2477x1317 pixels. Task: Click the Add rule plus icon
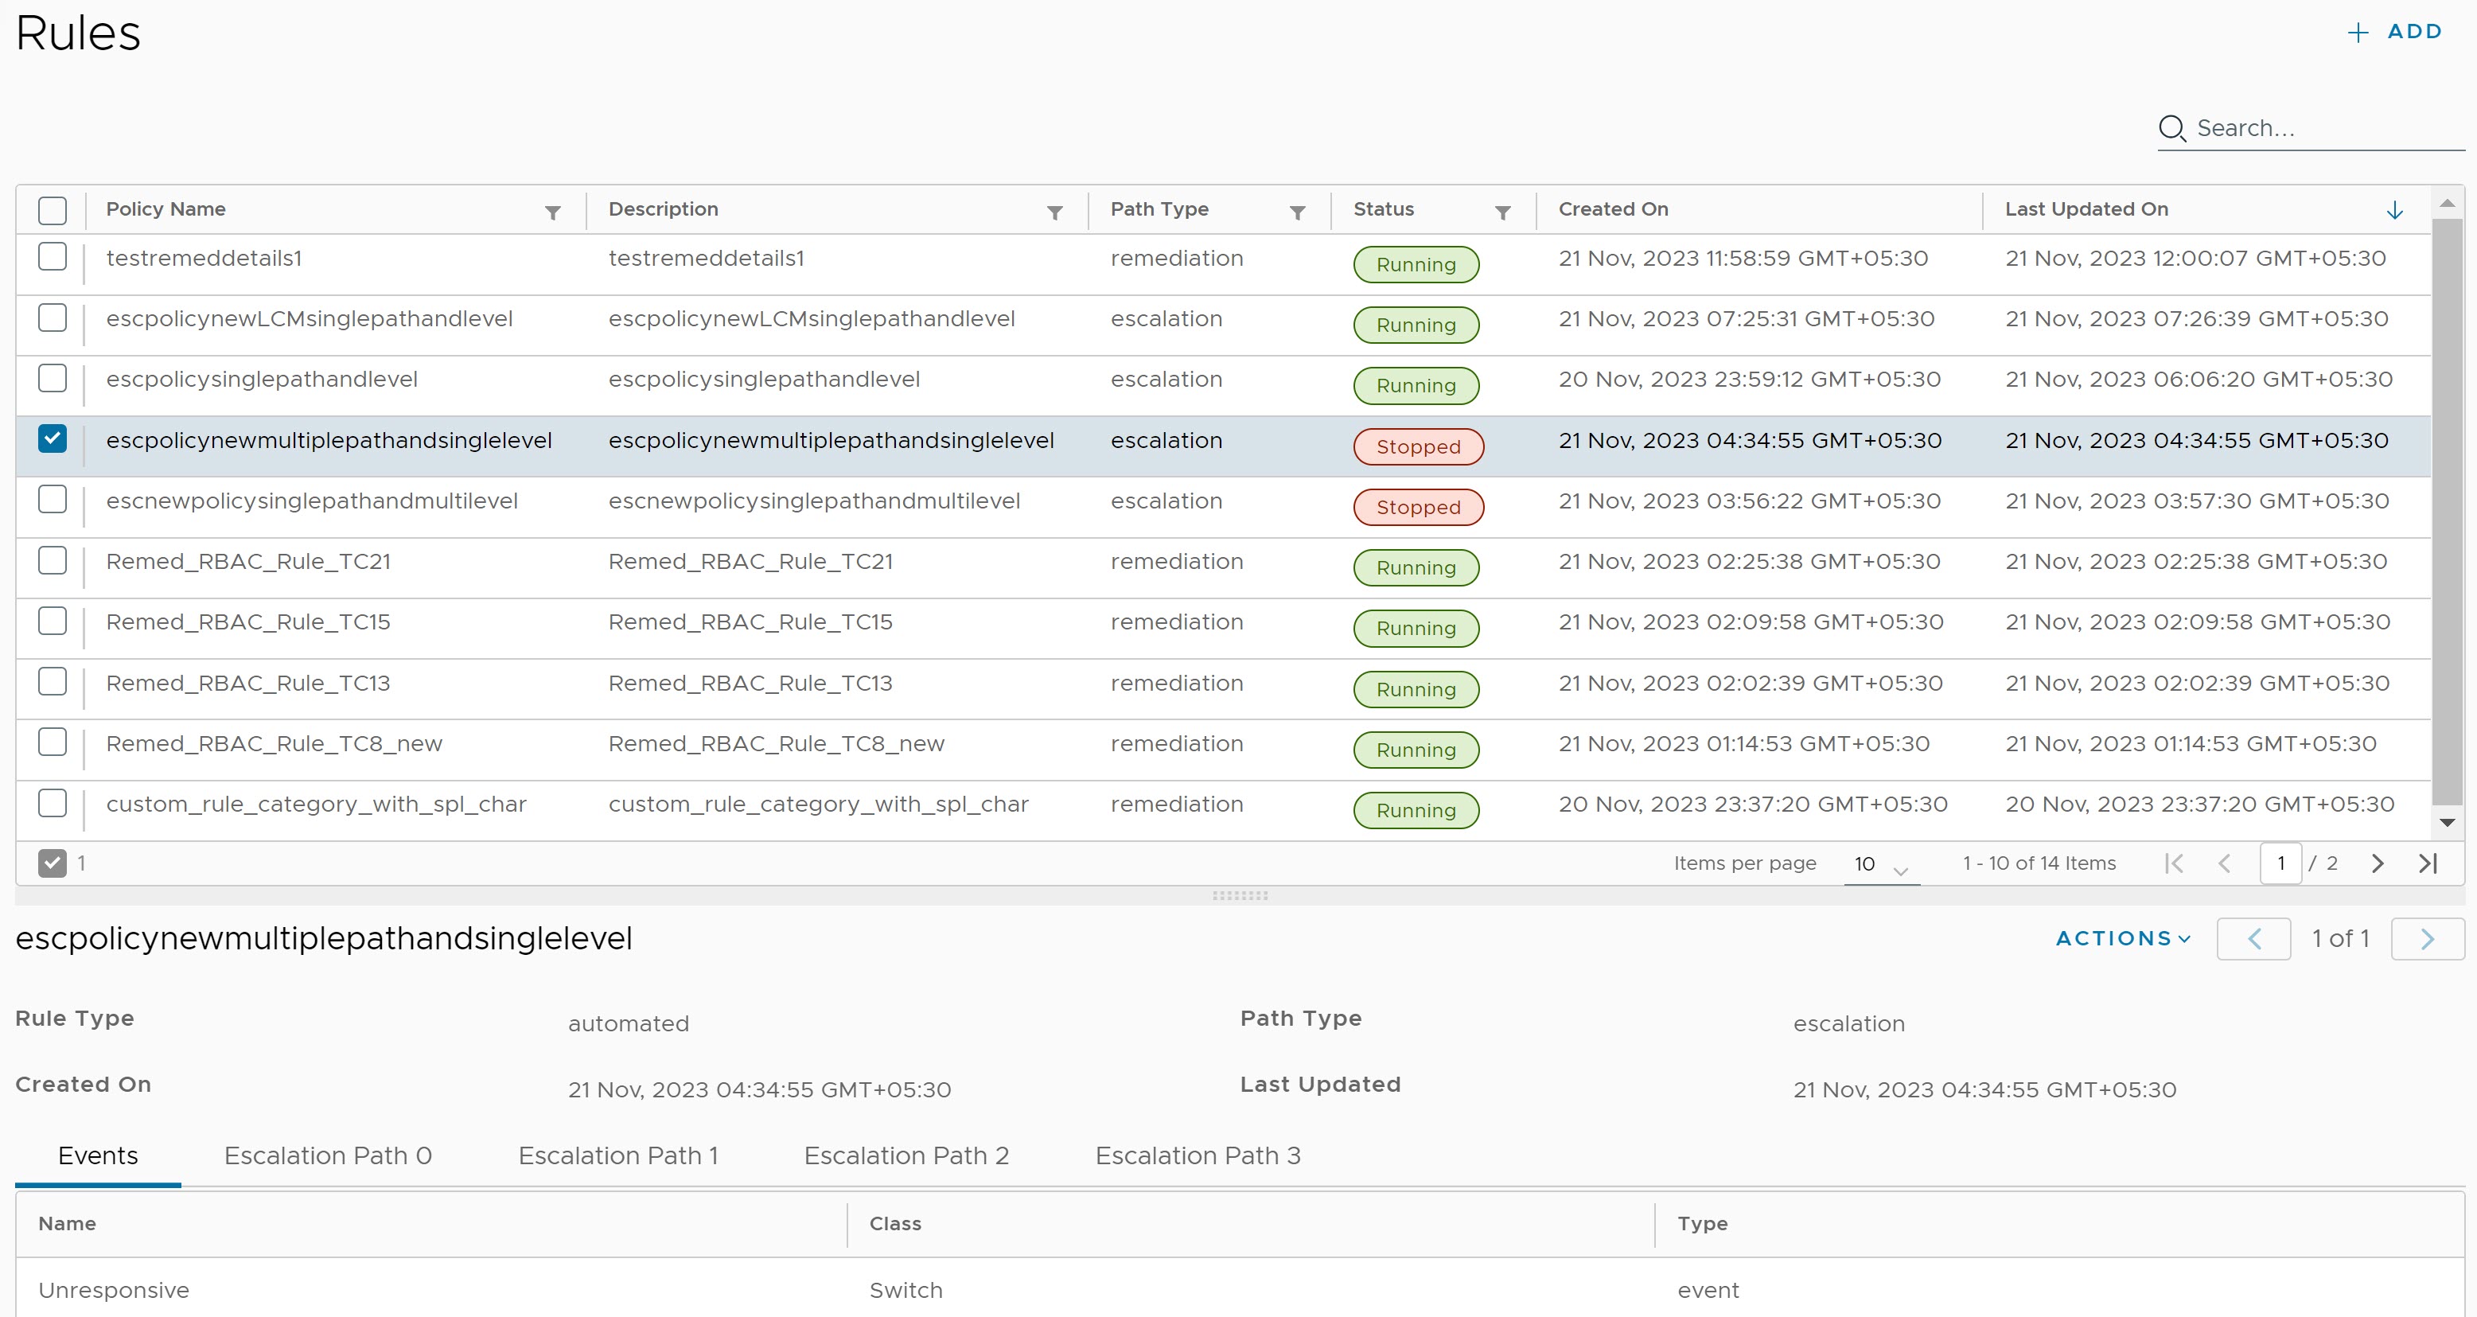pyautogui.click(x=2357, y=33)
